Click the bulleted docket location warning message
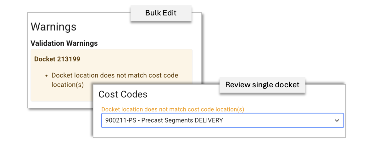 (x=114, y=76)
